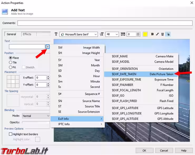The image size is (195, 155).
Task: Toggle the anti-alias 'a' button
Action: click(168, 34)
